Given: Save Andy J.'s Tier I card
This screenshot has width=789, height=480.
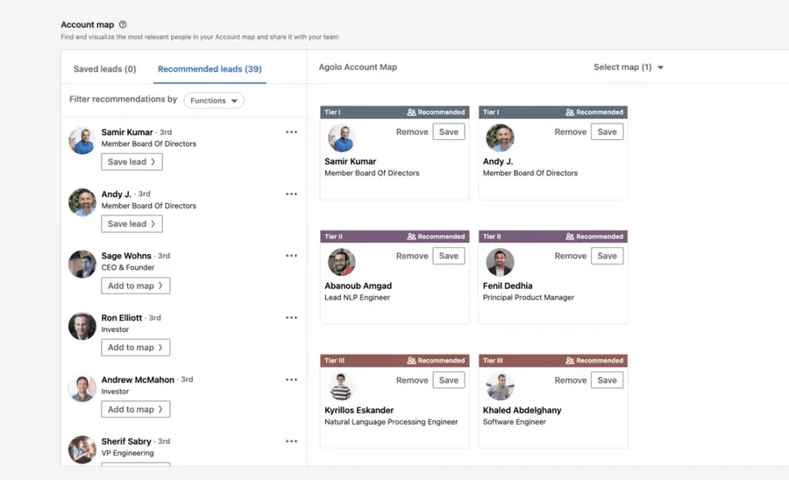Looking at the screenshot, I should click(x=607, y=131).
